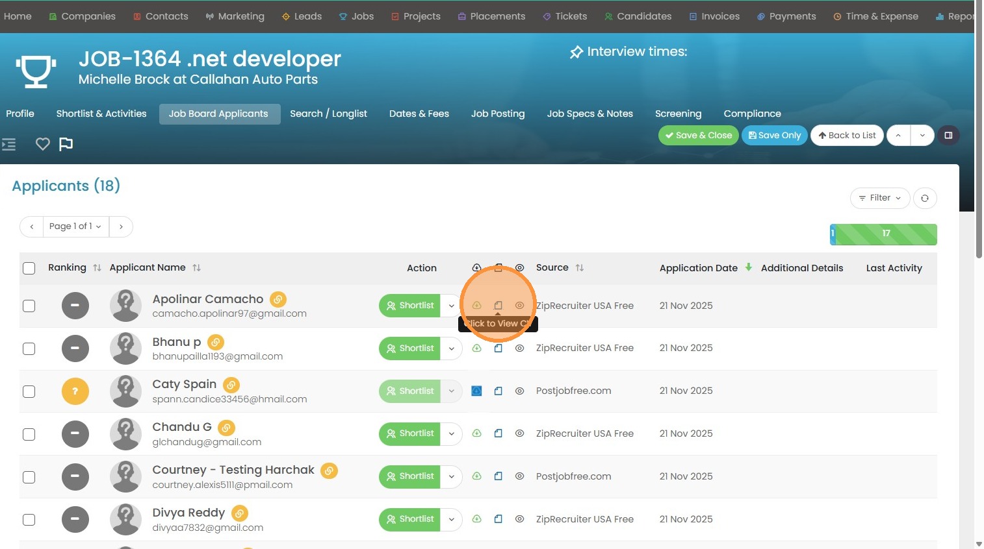Image resolution: width=984 pixels, height=549 pixels.
Task: Download CV for Divya Reddy
Action: tap(476, 519)
